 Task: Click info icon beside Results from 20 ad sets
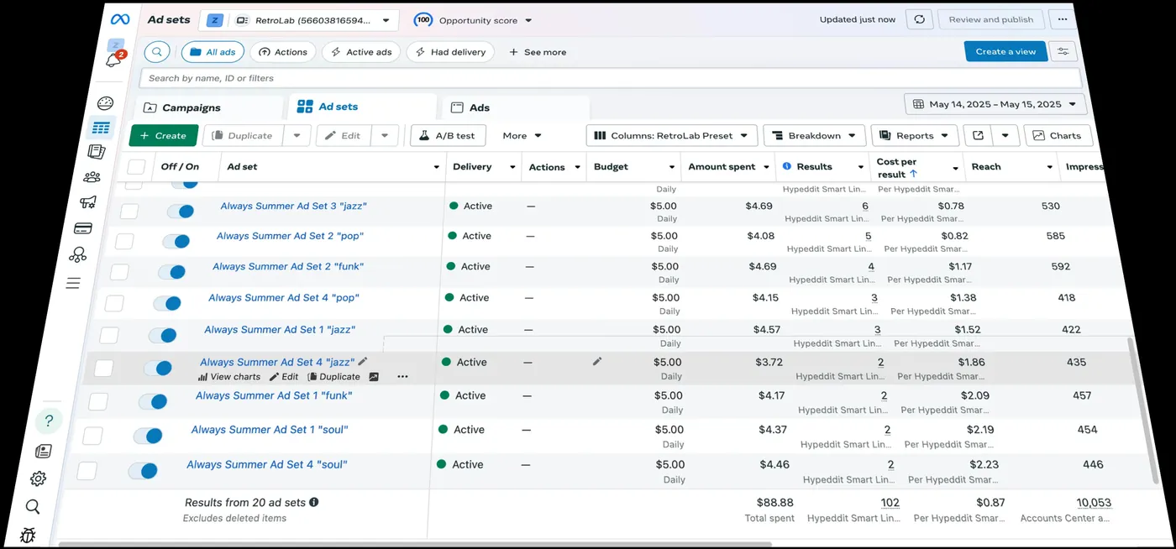point(314,502)
